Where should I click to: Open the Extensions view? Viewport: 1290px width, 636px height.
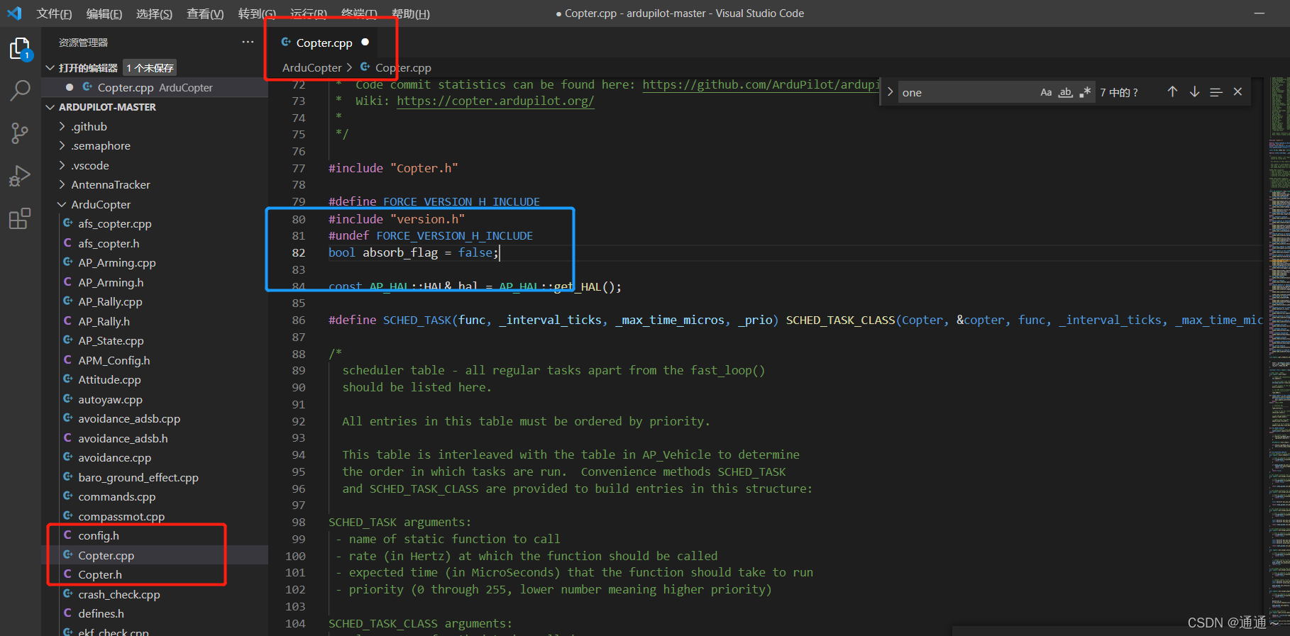(20, 218)
